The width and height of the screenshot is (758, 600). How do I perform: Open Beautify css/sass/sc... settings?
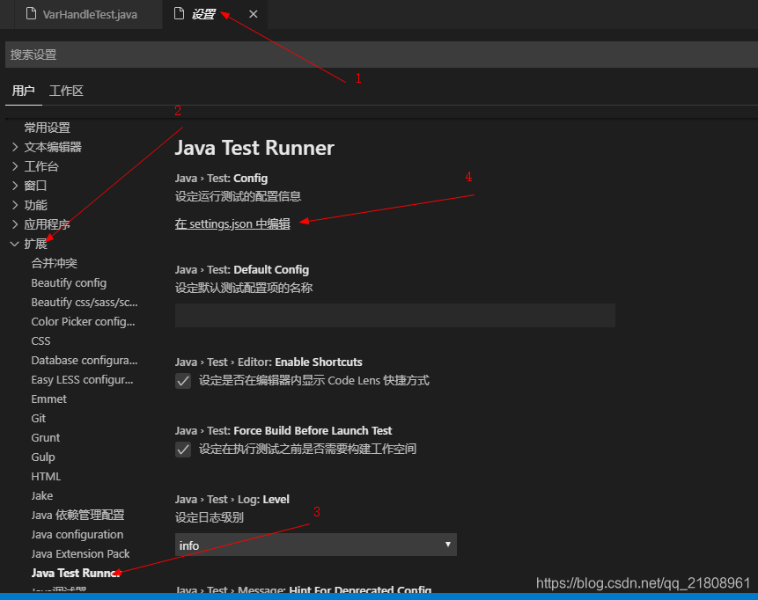coord(85,303)
